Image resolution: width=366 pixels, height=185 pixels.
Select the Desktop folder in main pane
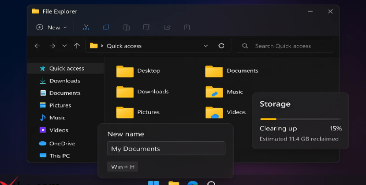(138, 71)
